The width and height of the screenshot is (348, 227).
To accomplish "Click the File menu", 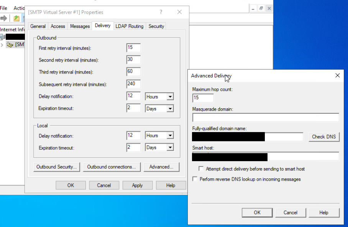I will click(3, 8).
